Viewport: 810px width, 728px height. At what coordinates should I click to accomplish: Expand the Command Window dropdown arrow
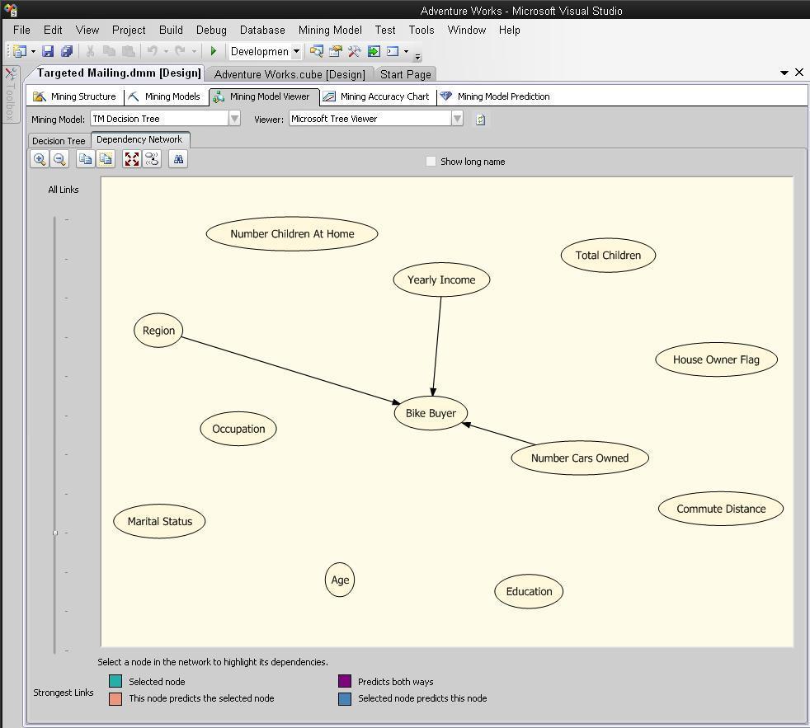coord(406,51)
